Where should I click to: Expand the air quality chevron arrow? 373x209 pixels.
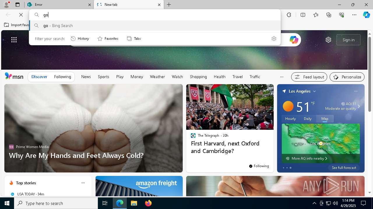(359, 106)
